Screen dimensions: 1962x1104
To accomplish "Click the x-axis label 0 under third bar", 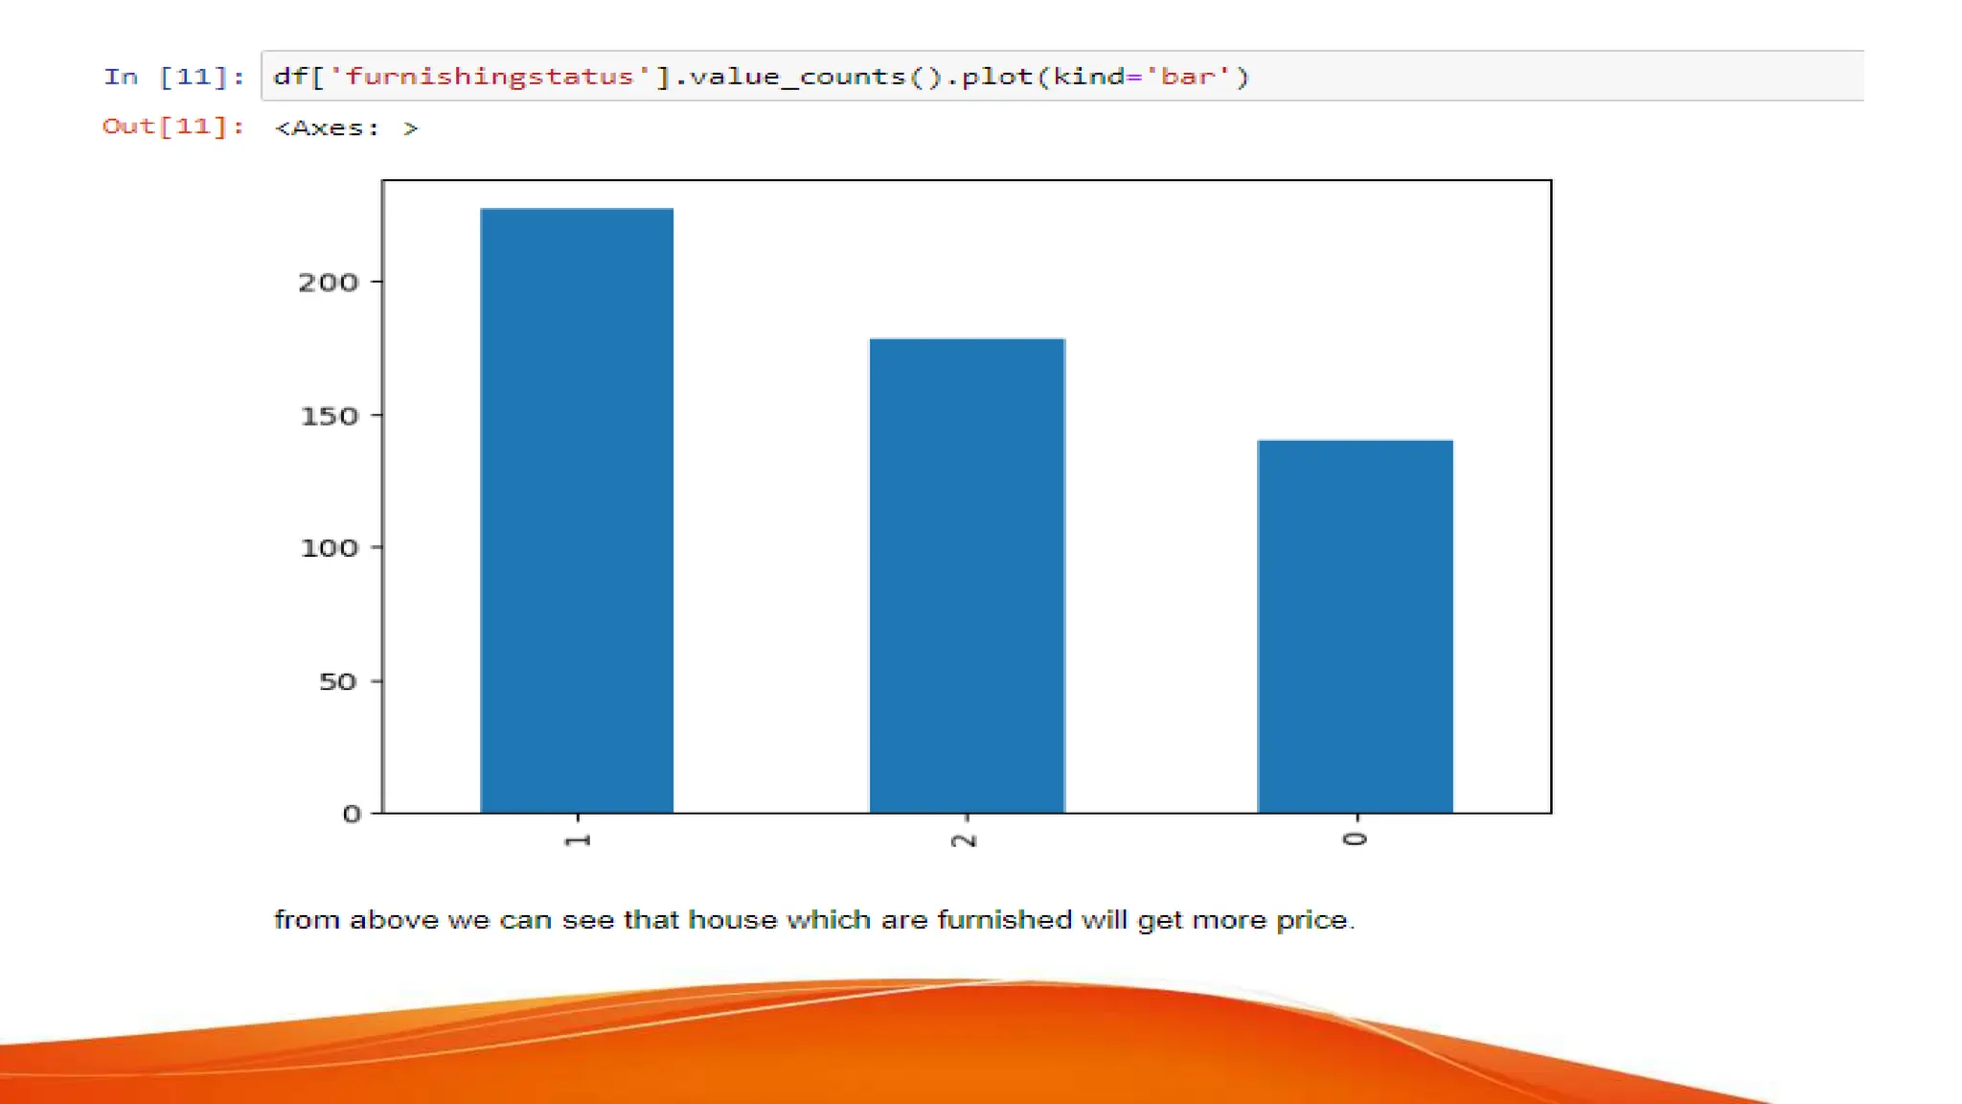I will (x=1355, y=839).
